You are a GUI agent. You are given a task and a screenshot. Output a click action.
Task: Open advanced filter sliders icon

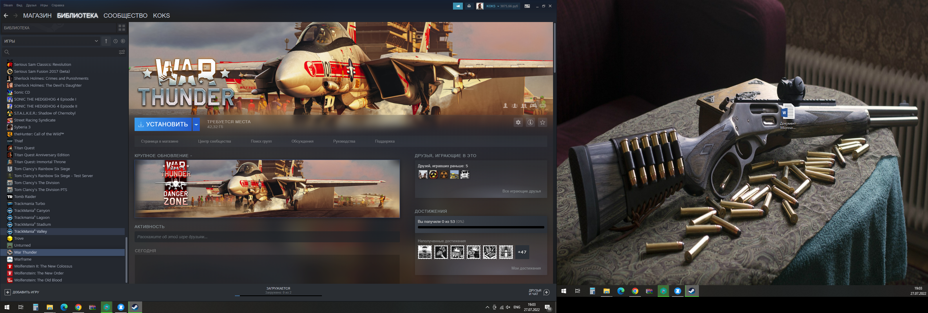tap(122, 52)
